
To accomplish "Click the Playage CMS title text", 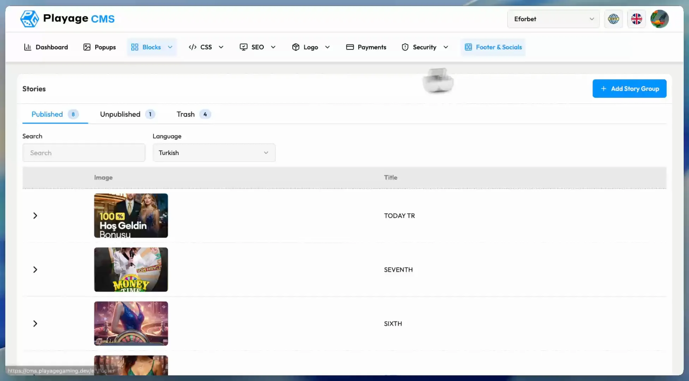I will point(79,18).
